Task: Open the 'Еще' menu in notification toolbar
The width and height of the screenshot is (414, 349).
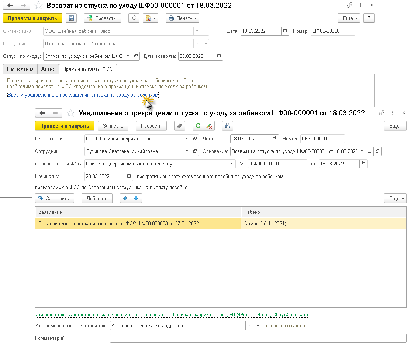Action: (x=395, y=126)
